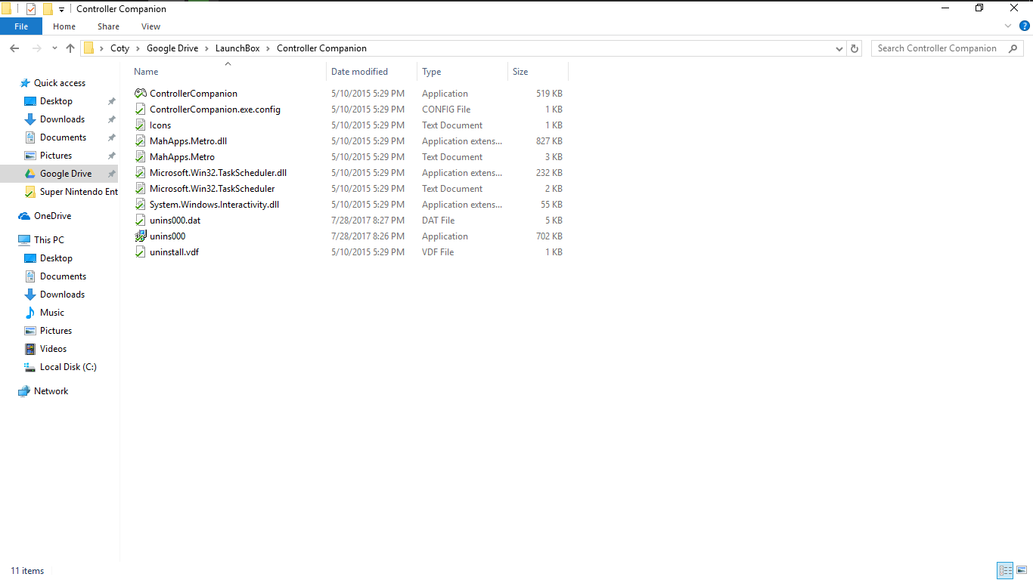Select the System.Windows.Interactivity.dll file name
The image size is (1033, 580).
215,205
